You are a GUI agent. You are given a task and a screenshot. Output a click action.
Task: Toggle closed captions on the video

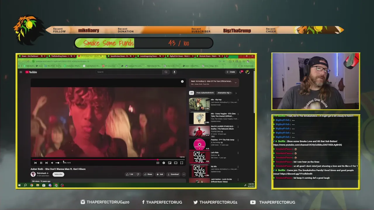(158, 163)
